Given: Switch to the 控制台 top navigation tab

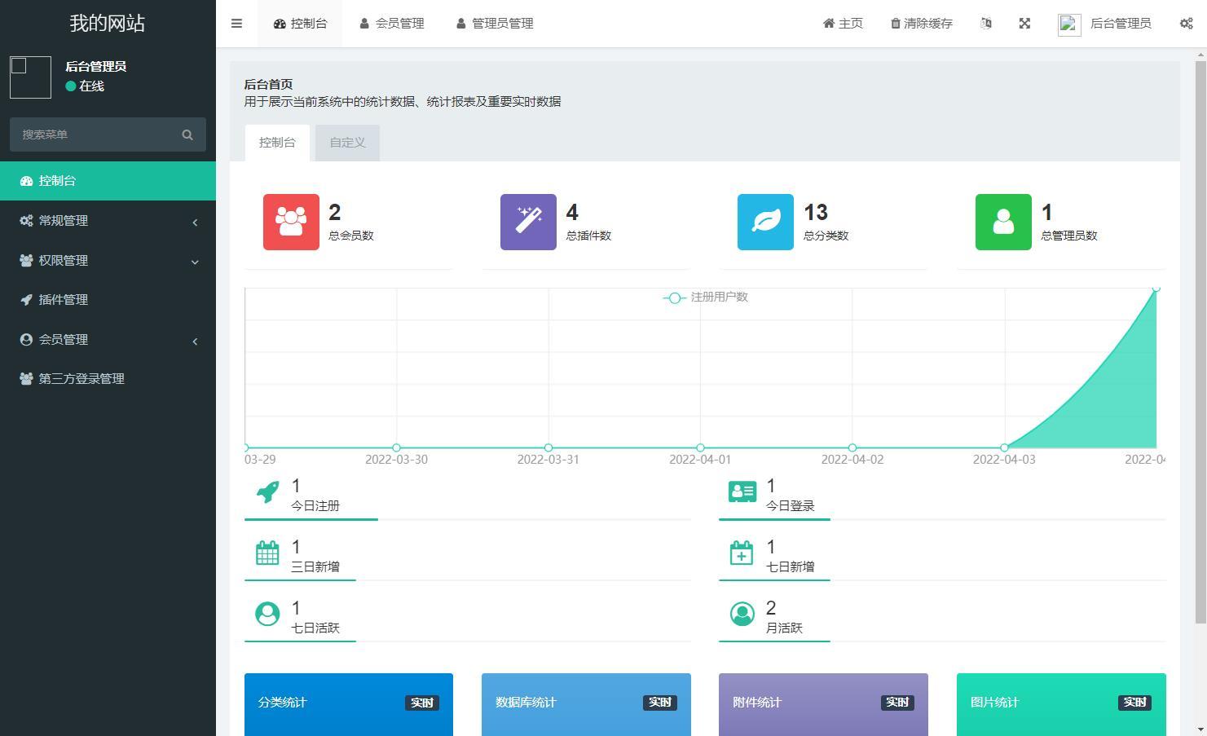Looking at the screenshot, I should [x=300, y=24].
